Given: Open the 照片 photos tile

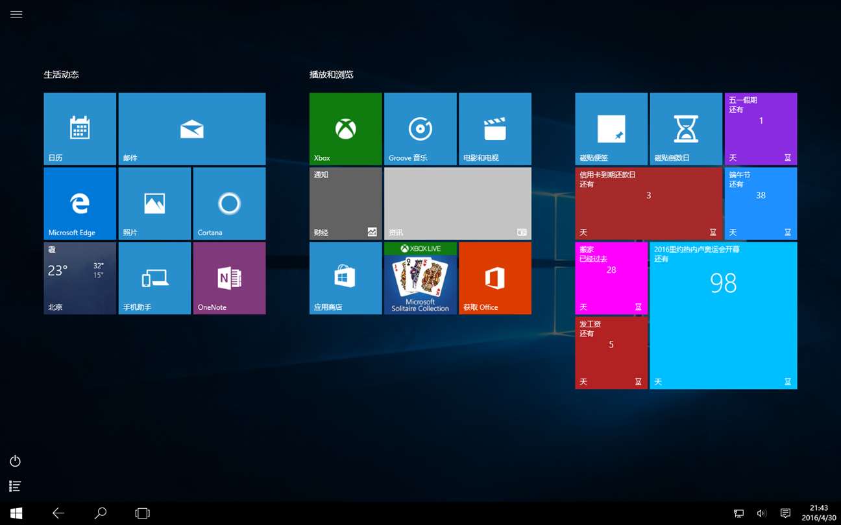Looking at the screenshot, I should tap(154, 204).
